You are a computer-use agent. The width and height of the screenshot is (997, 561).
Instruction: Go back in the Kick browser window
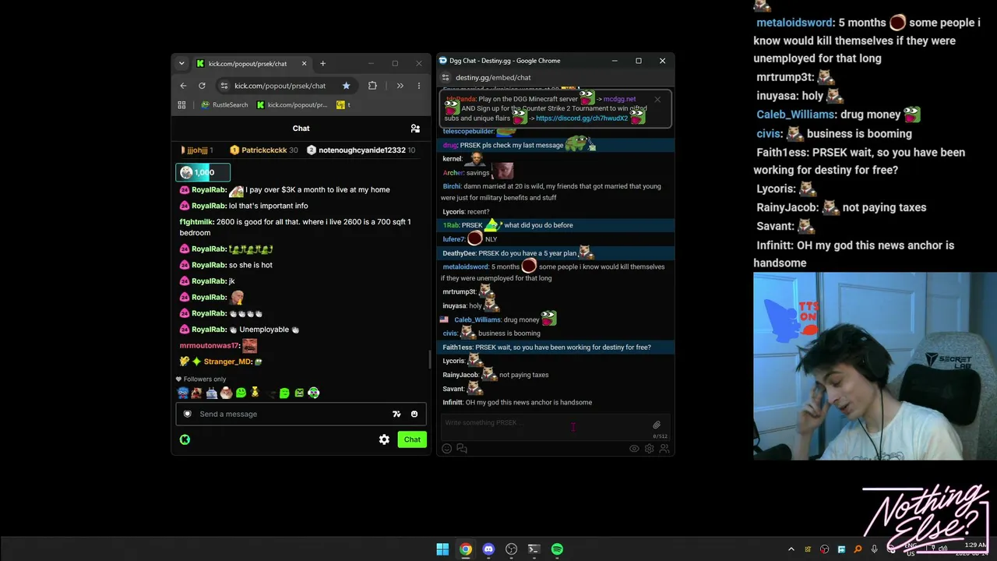183,86
